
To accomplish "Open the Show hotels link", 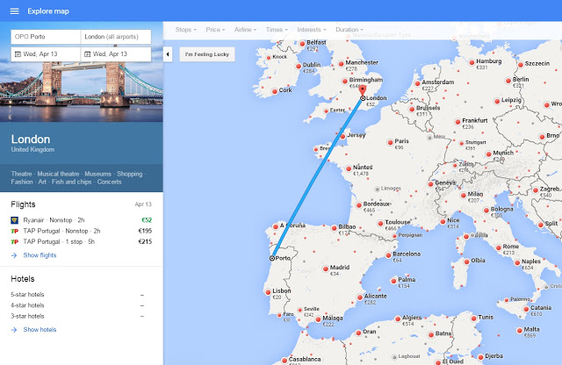I will tap(40, 330).
